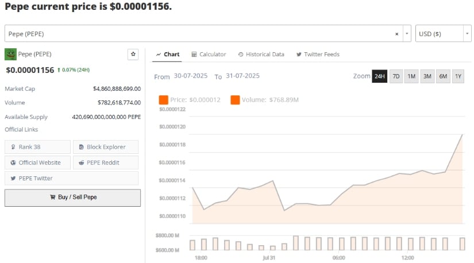This screenshot has height=263, width=474.
Task: Click the star favorite icon for Pepe
Action: point(133,55)
